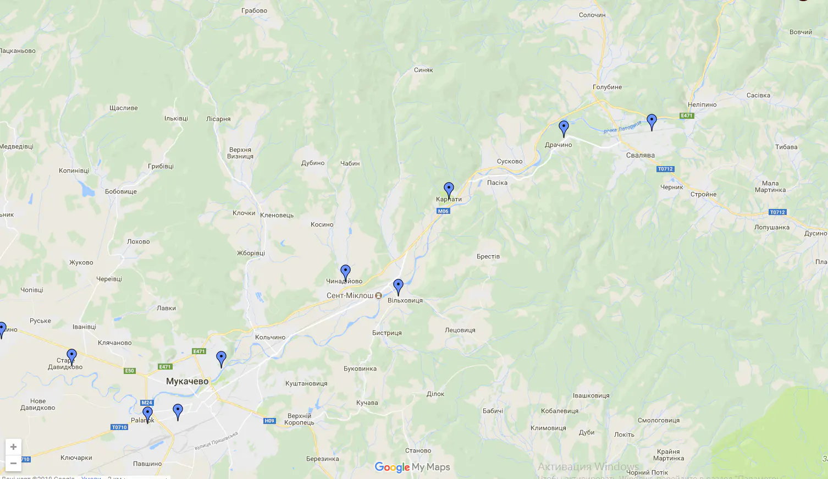Open the Умови terms link

[x=91, y=477]
